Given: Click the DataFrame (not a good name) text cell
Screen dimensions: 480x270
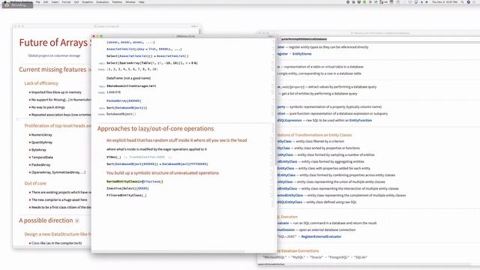Looking at the screenshot, I should [128, 78].
